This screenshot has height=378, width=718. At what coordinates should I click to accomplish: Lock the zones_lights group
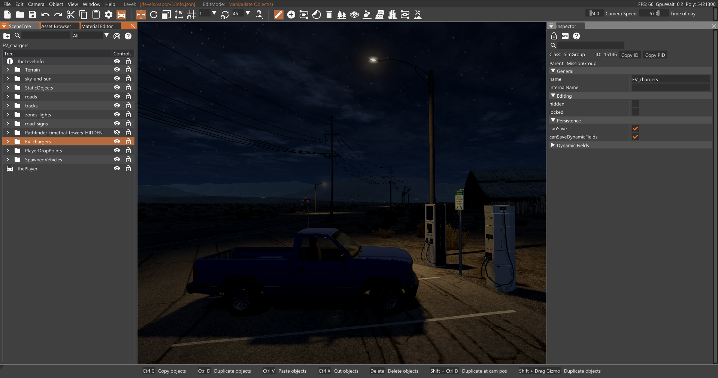pyautogui.click(x=128, y=115)
